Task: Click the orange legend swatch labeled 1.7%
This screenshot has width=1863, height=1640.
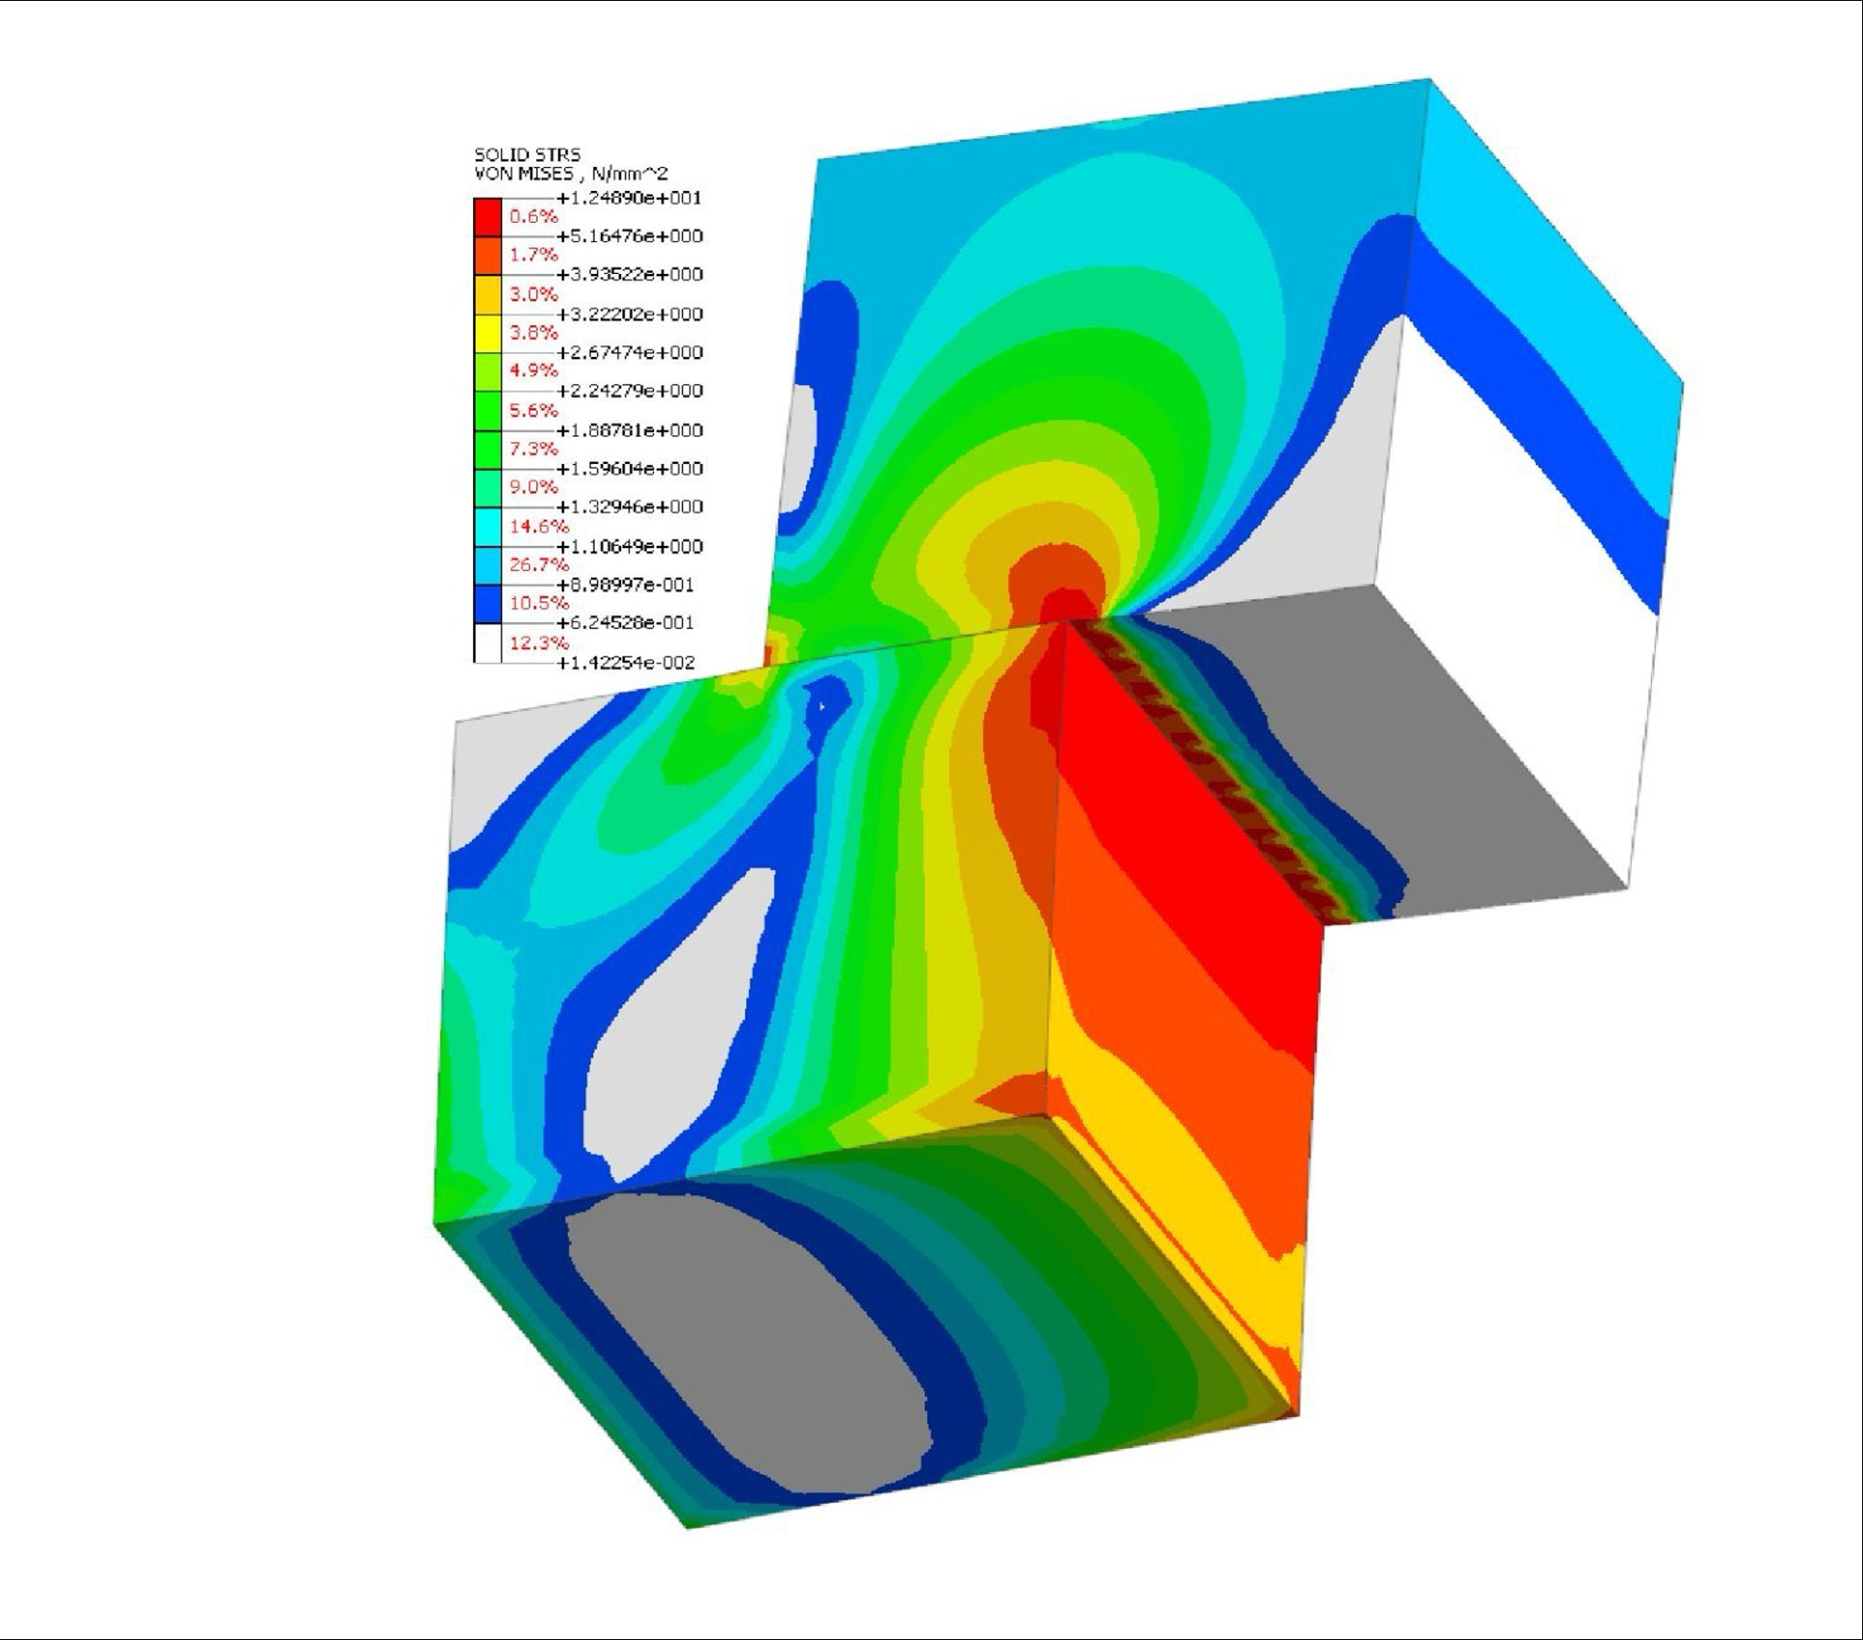Action: click(x=487, y=256)
